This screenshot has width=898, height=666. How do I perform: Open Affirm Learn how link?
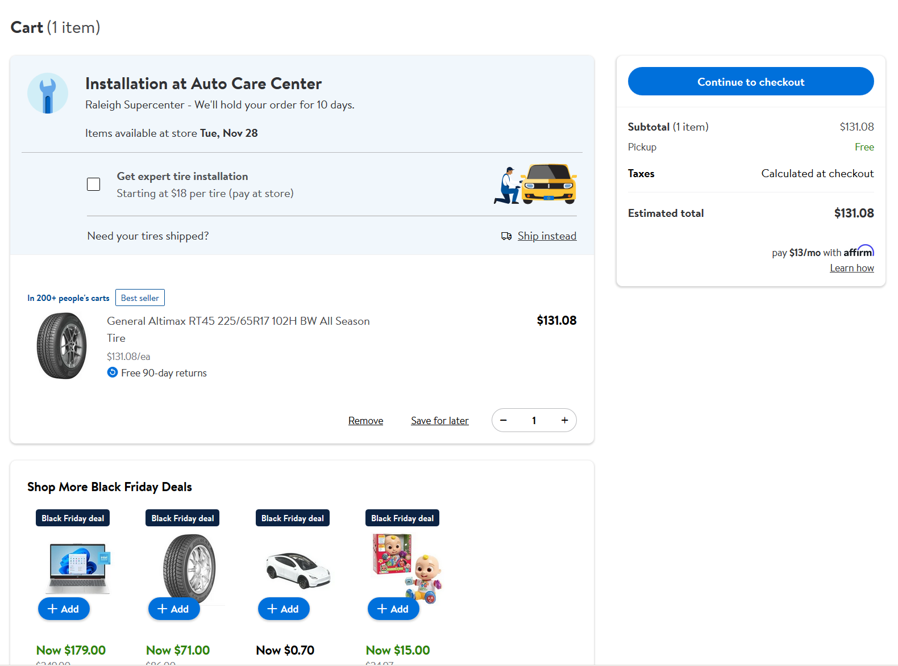851,268
